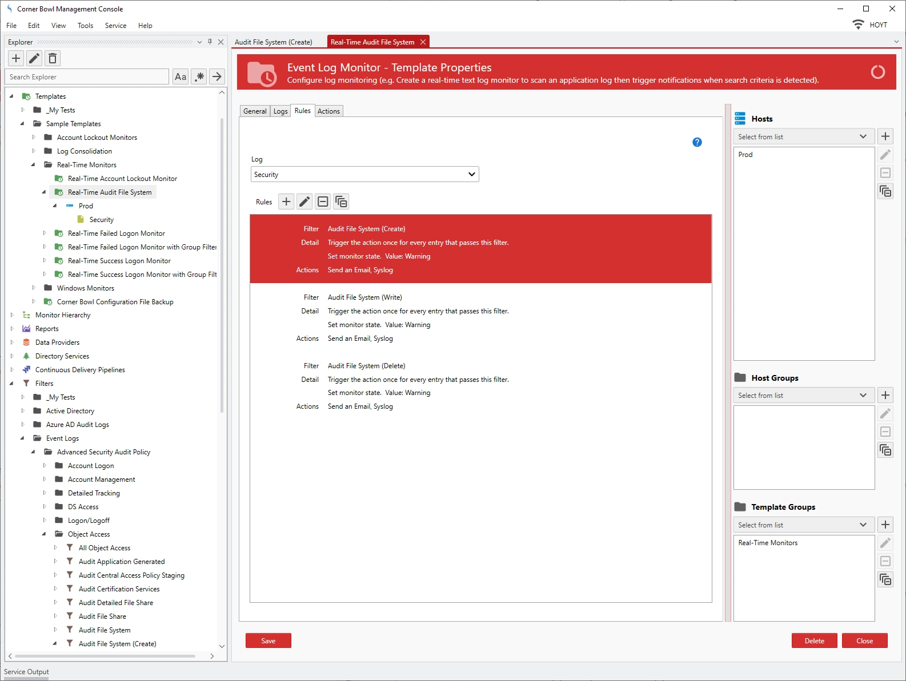Screen dimensions: 906x681
Task: Collapse the Real-Time Monitors tree folder
Action: [x=33, y=165]
